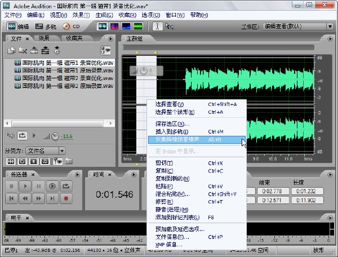
Task: Switch to Multitrack view (多轨)
Action: coord(46,26)
